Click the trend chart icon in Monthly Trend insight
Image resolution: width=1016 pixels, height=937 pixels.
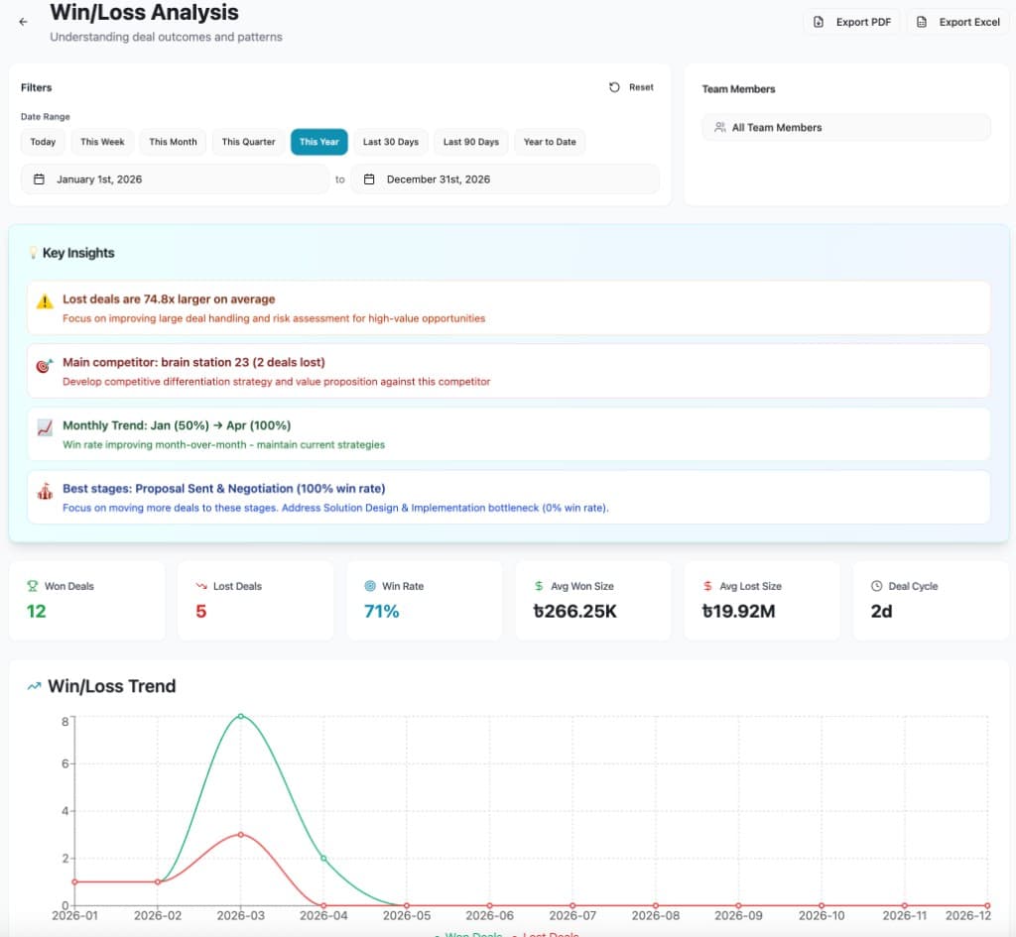click(x=42, y=428)
